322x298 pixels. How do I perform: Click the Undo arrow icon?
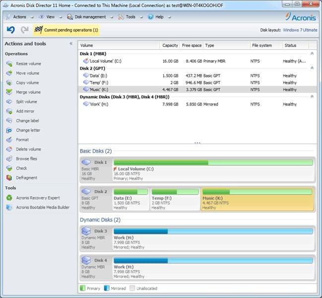pos(11,30)
